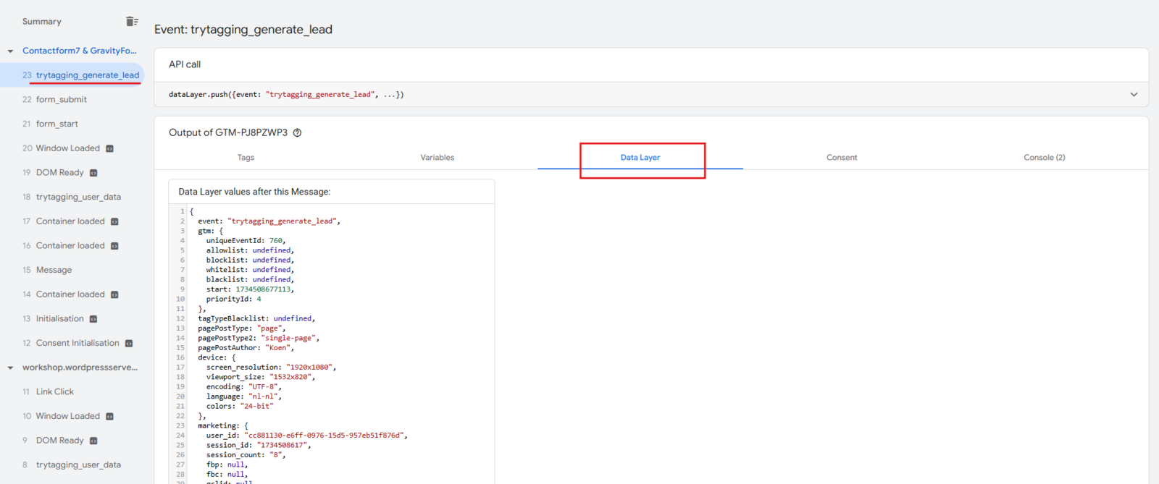Click code icon beside event 17 Container loaded
Screen dimensions: 1159x484
[114, 222]
